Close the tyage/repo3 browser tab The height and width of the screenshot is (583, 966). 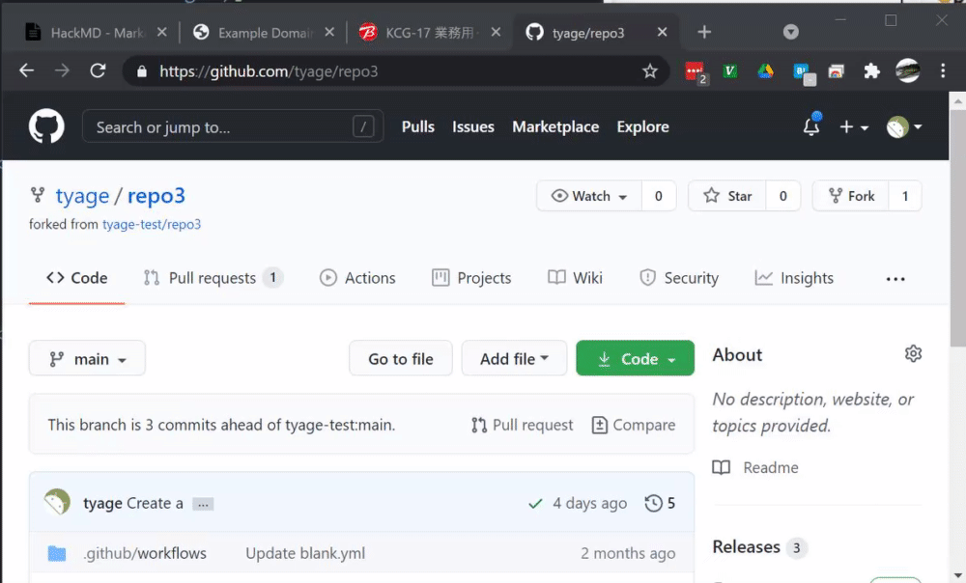click(x=663, y=32)
